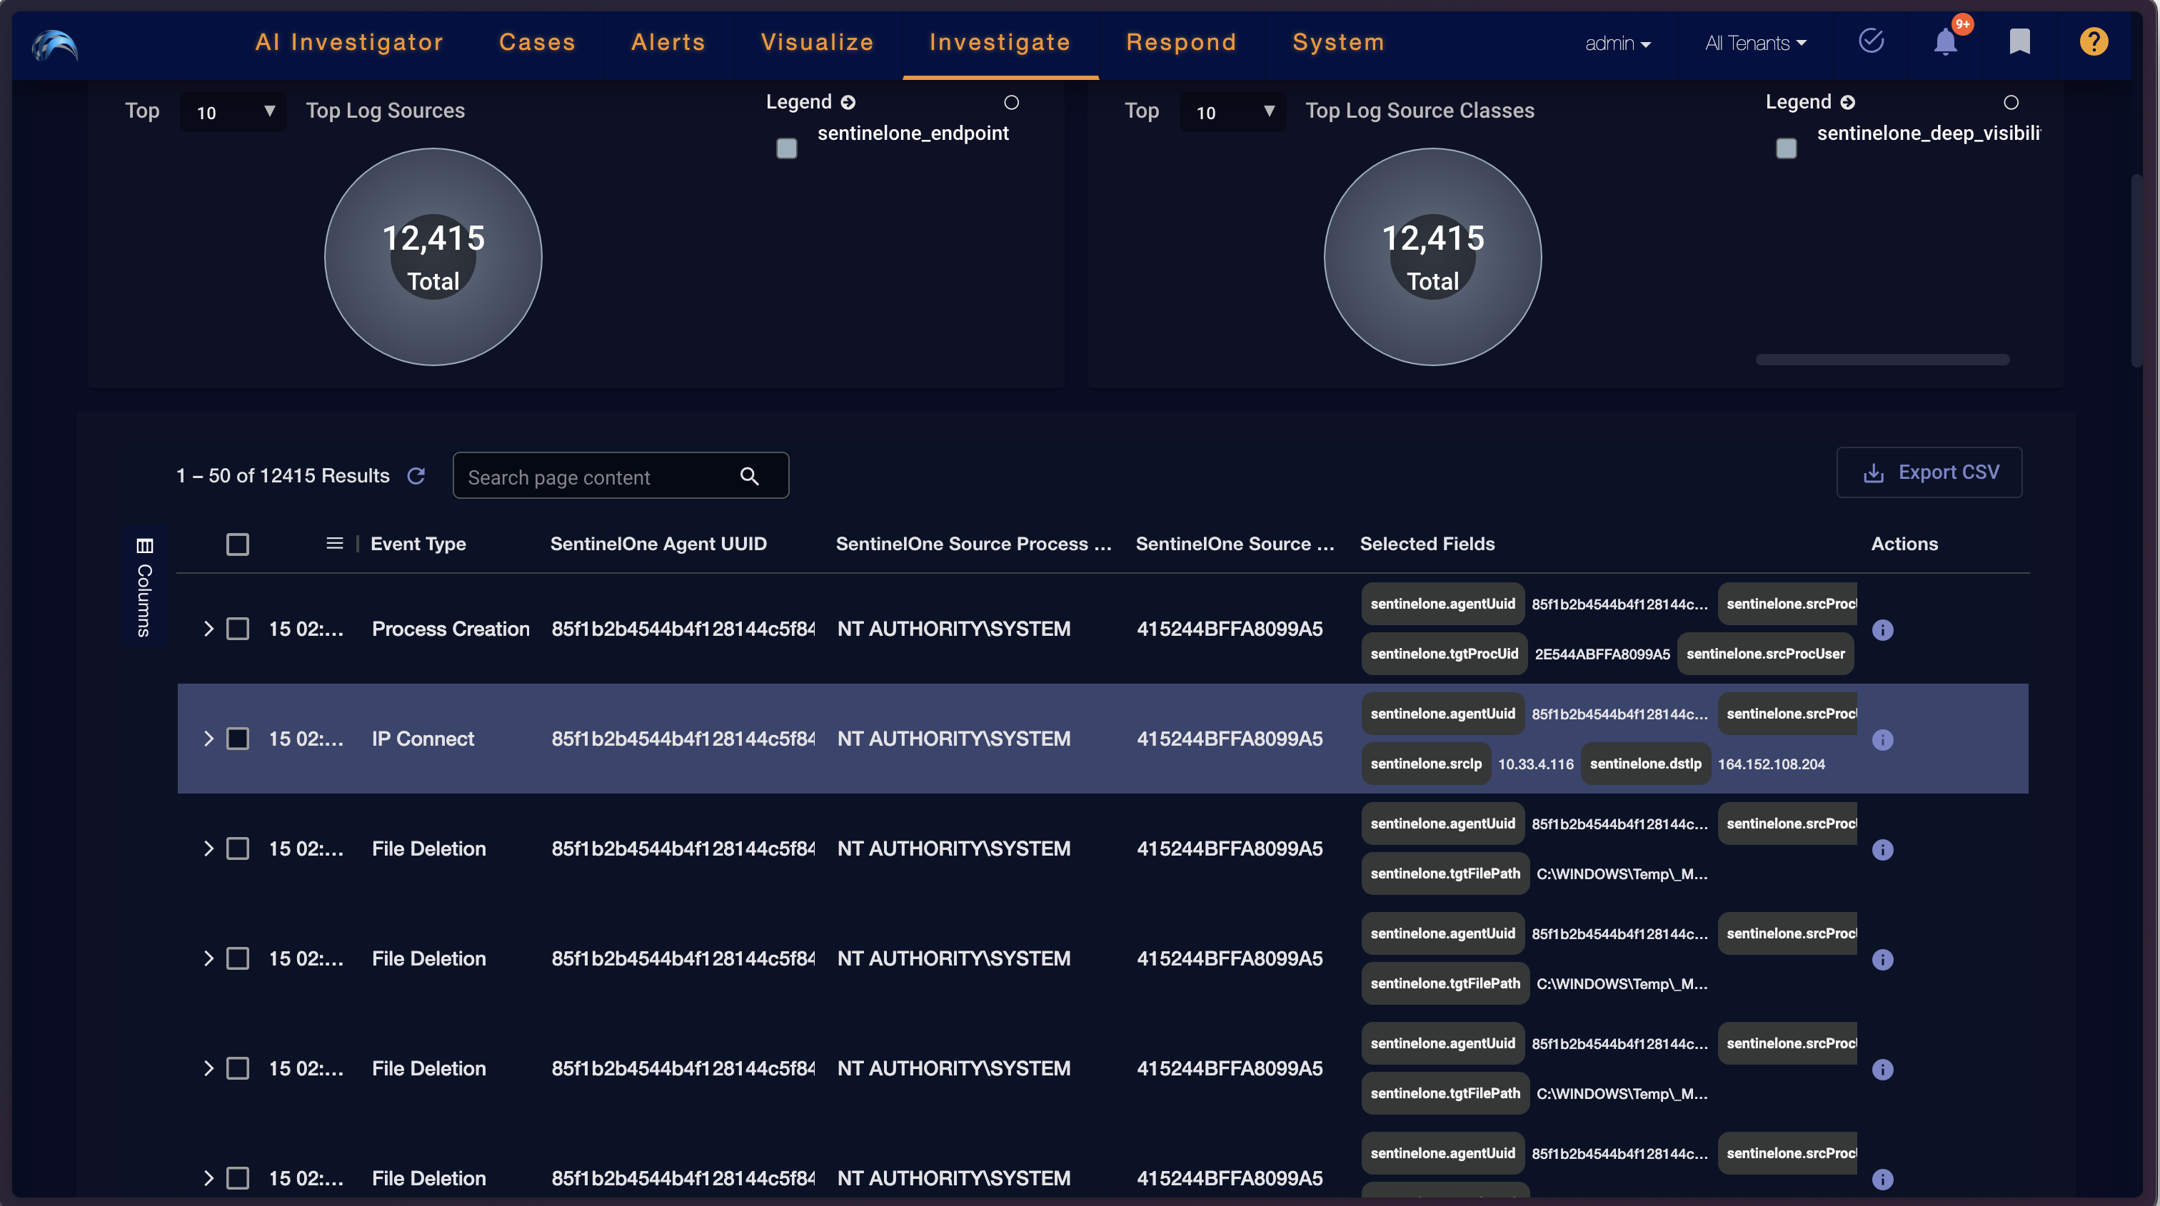Screen dimensions: 2160x1206
Task: Open the Top 10 dropdown for Top Log Source Classes
Action: point(1232,111)
